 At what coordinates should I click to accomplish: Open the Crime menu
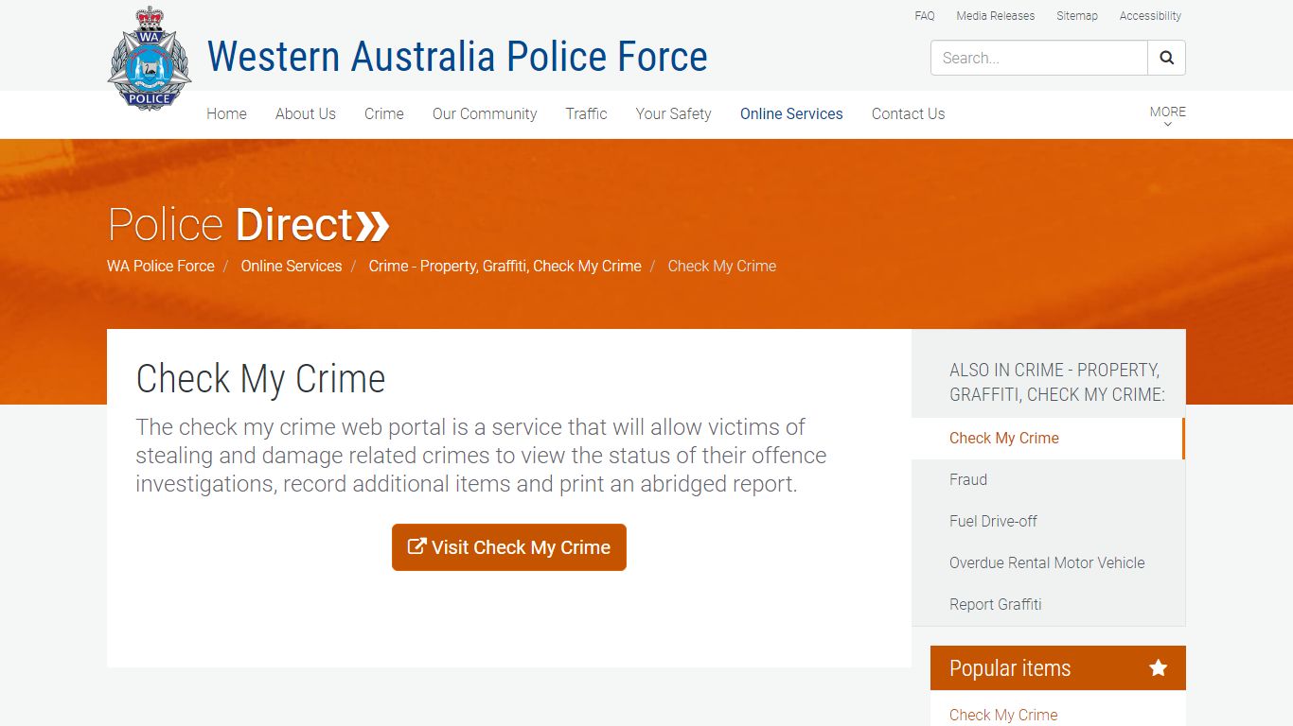click(x=384, y=113)
